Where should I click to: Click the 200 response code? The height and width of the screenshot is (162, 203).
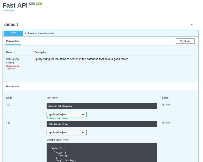click(x=8, y=105)
